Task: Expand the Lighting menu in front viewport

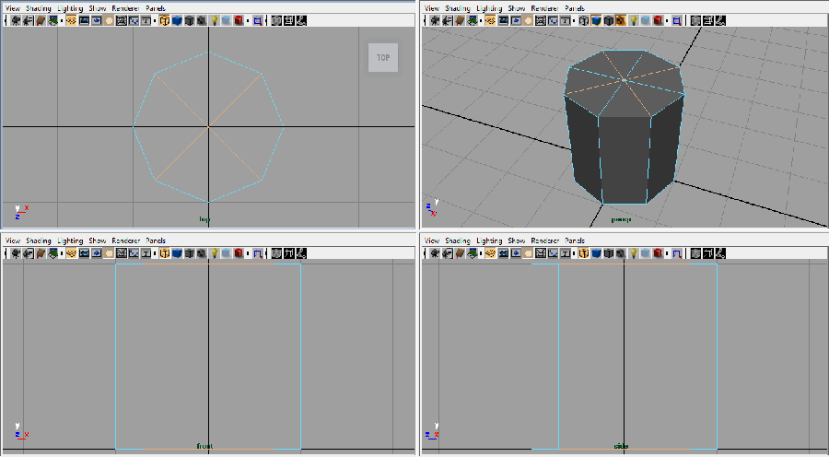Action: click(70, 240)
